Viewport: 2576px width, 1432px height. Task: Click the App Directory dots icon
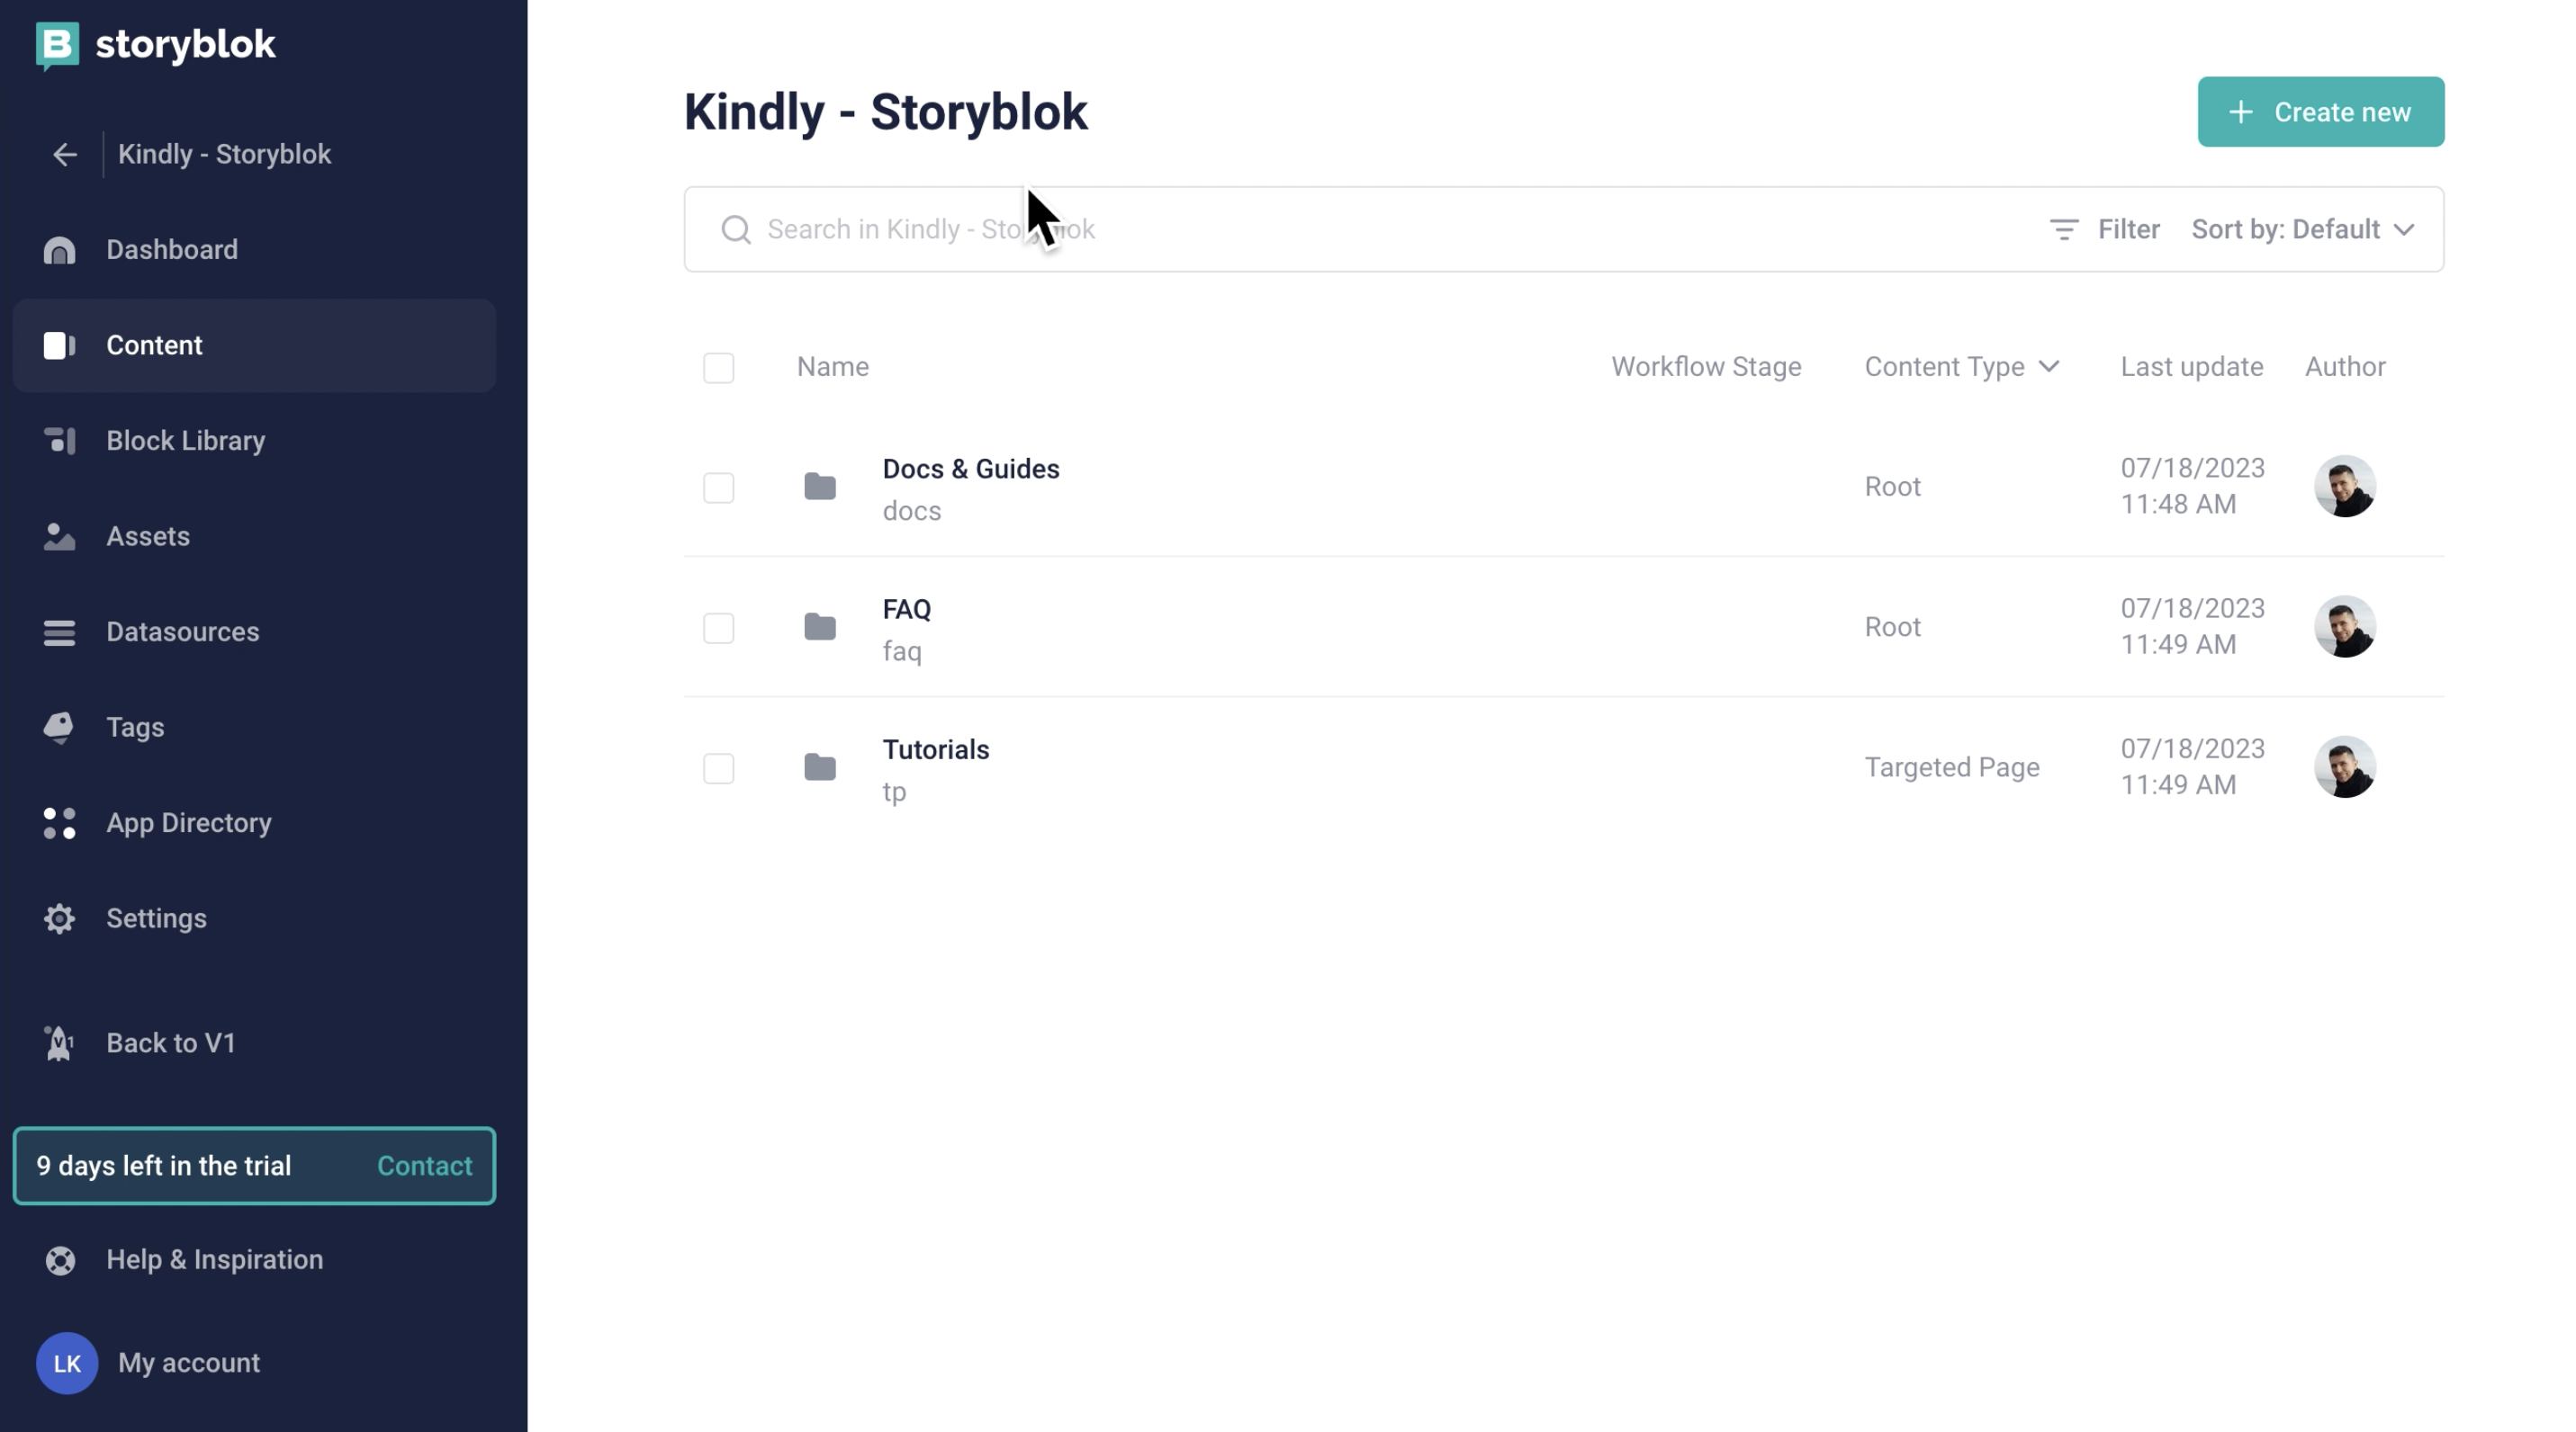(59, 823)
